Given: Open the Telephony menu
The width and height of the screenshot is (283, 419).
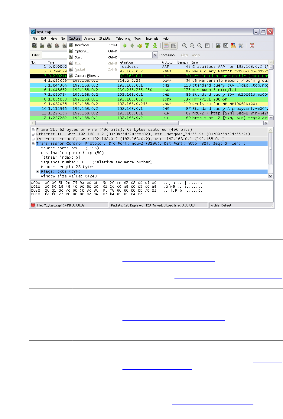Looking at the screenshot, I should (x=123, y=38).
